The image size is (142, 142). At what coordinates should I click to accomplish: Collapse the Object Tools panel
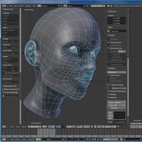click(3, 9)
